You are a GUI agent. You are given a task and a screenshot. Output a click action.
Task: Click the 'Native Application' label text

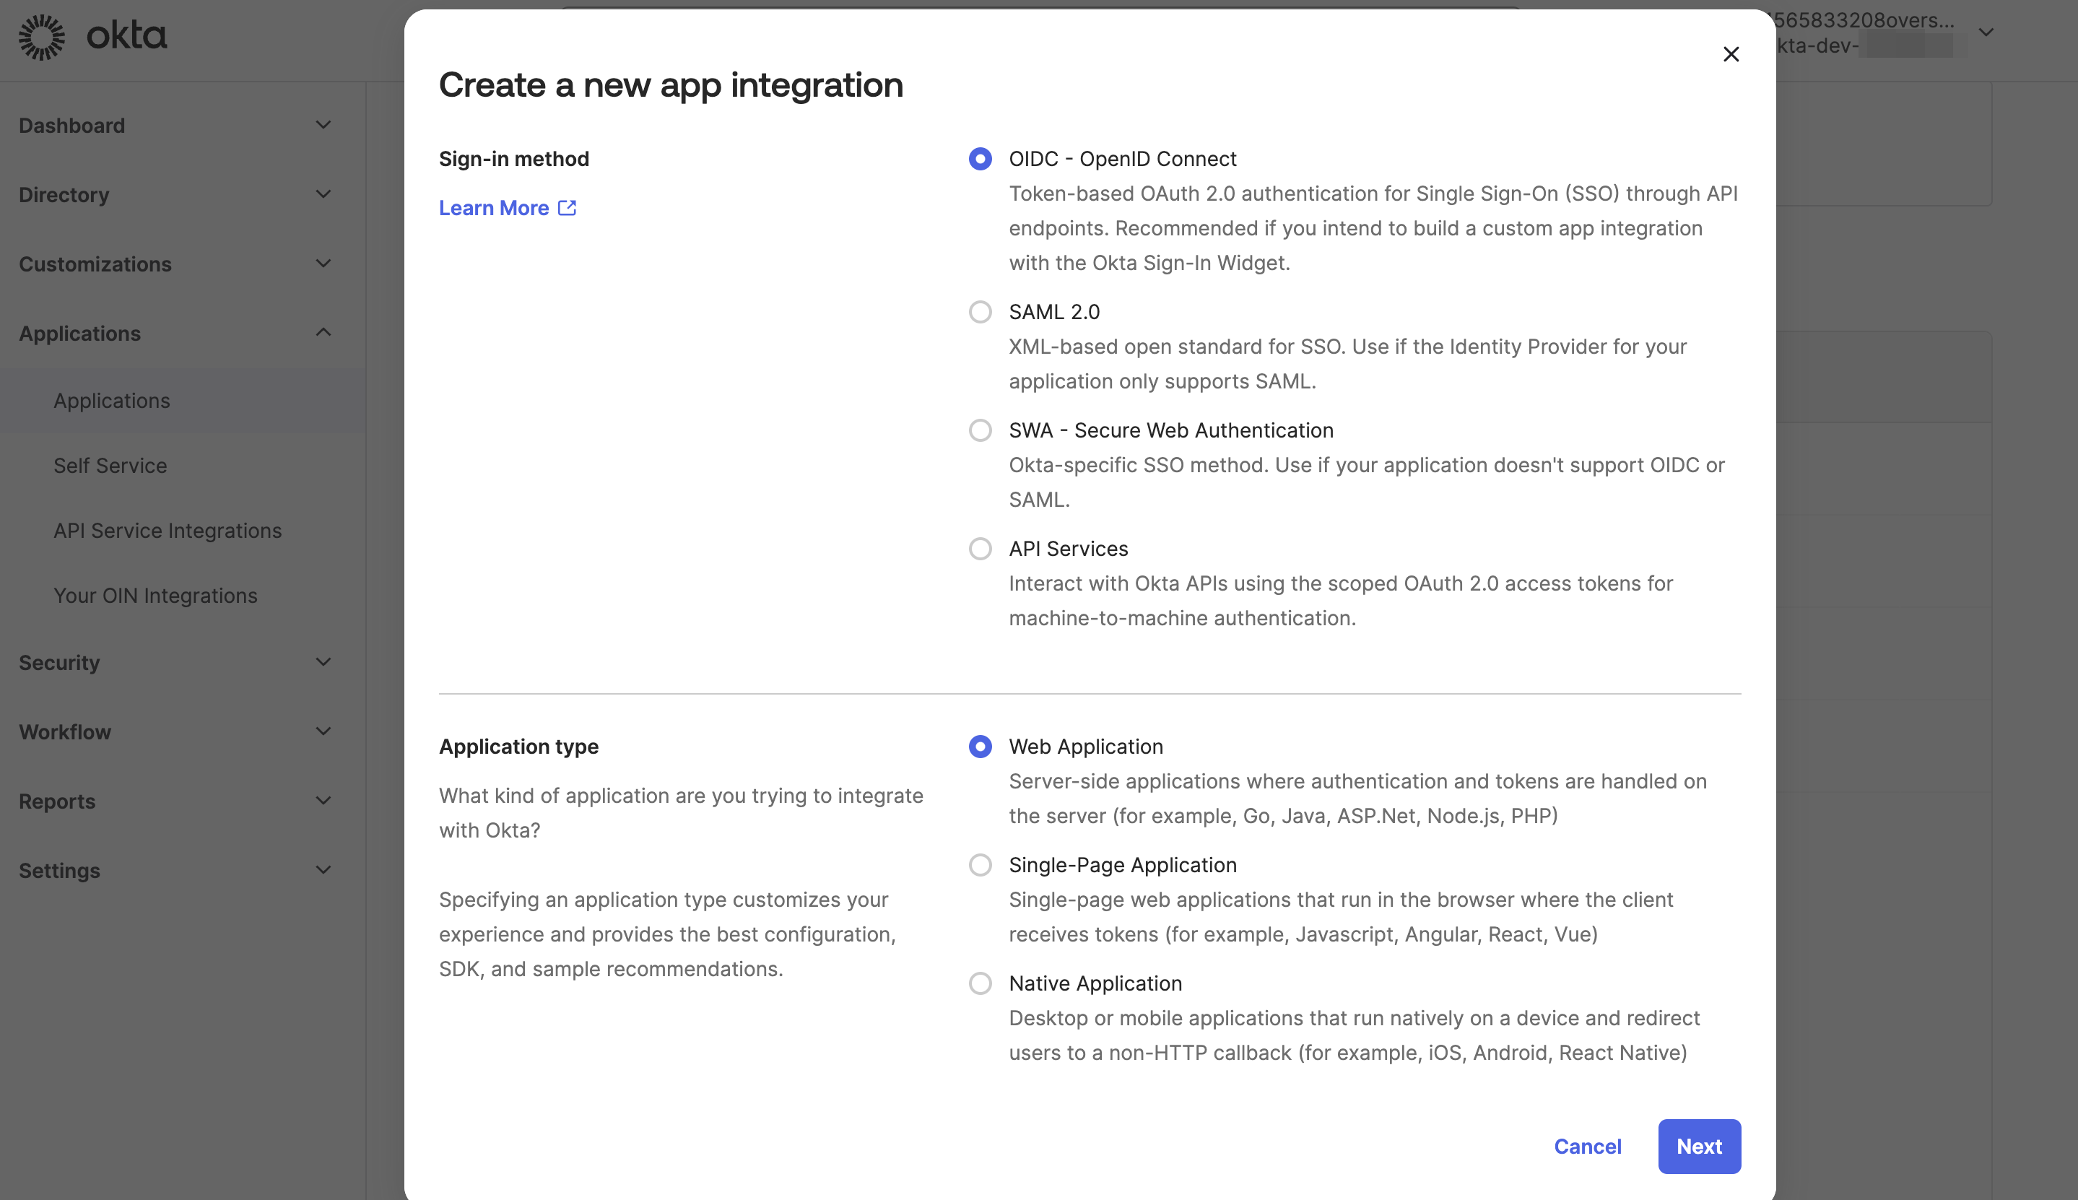pos(1095,983)
